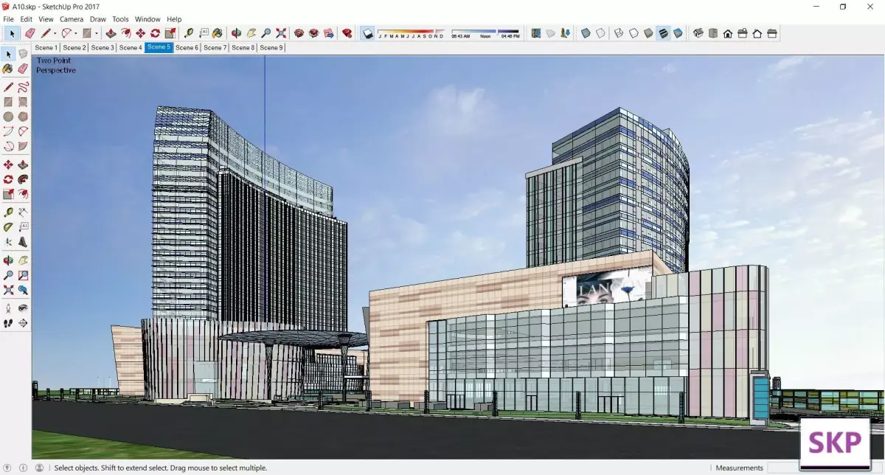Select the Make Component tool in left palette

[x=23, y=54]
